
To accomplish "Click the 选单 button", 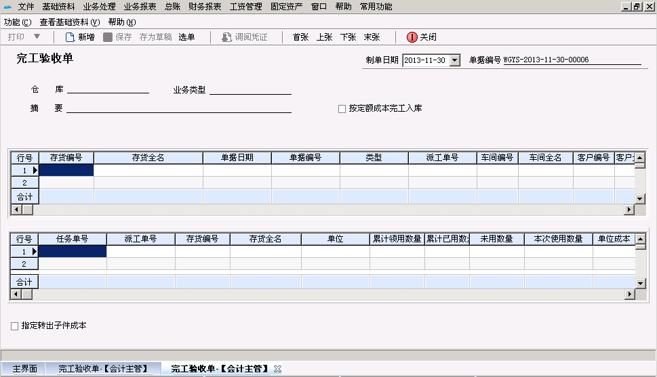I will point(186,37).
